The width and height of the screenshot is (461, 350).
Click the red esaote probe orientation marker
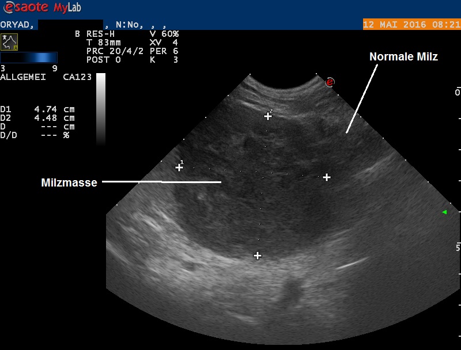point(330,82)
